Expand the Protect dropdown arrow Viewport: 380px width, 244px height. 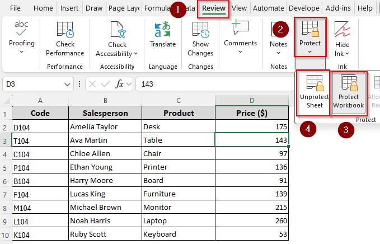[310, 52]
